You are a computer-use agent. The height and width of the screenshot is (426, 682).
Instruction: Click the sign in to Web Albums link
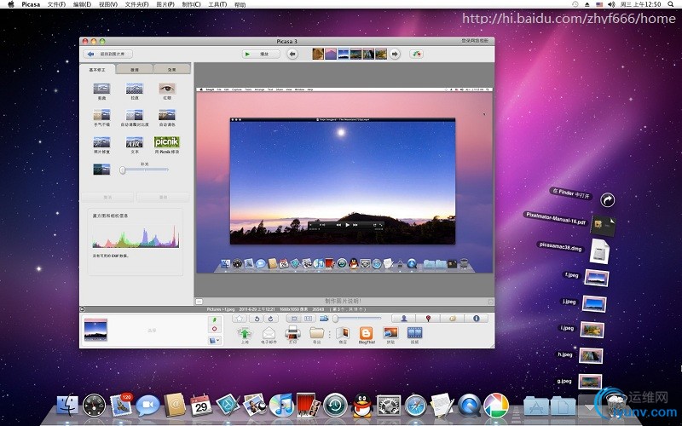click(475, 41)
